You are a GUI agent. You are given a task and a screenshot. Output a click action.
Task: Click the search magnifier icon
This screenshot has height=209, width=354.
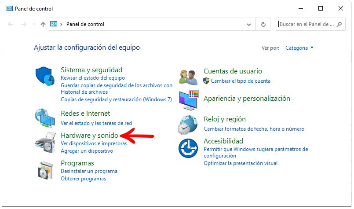(339, 24)
